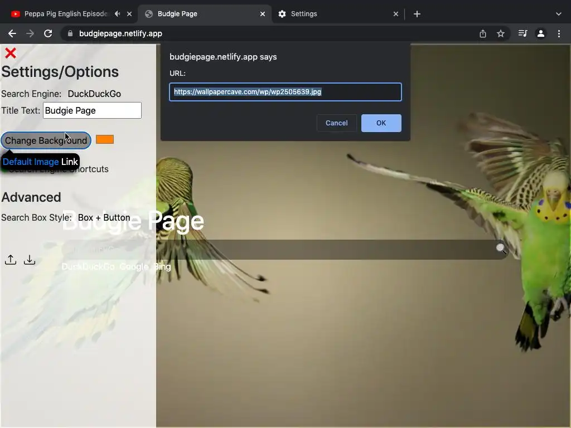Close the Budgie Page tab

[263, 14]
